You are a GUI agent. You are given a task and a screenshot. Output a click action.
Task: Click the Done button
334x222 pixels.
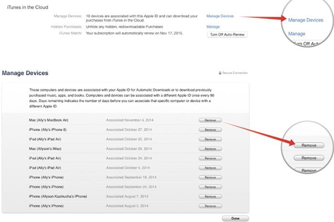point(235,218)
